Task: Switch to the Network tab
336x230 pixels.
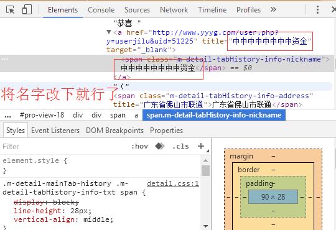Action: [x=174, y=10]
